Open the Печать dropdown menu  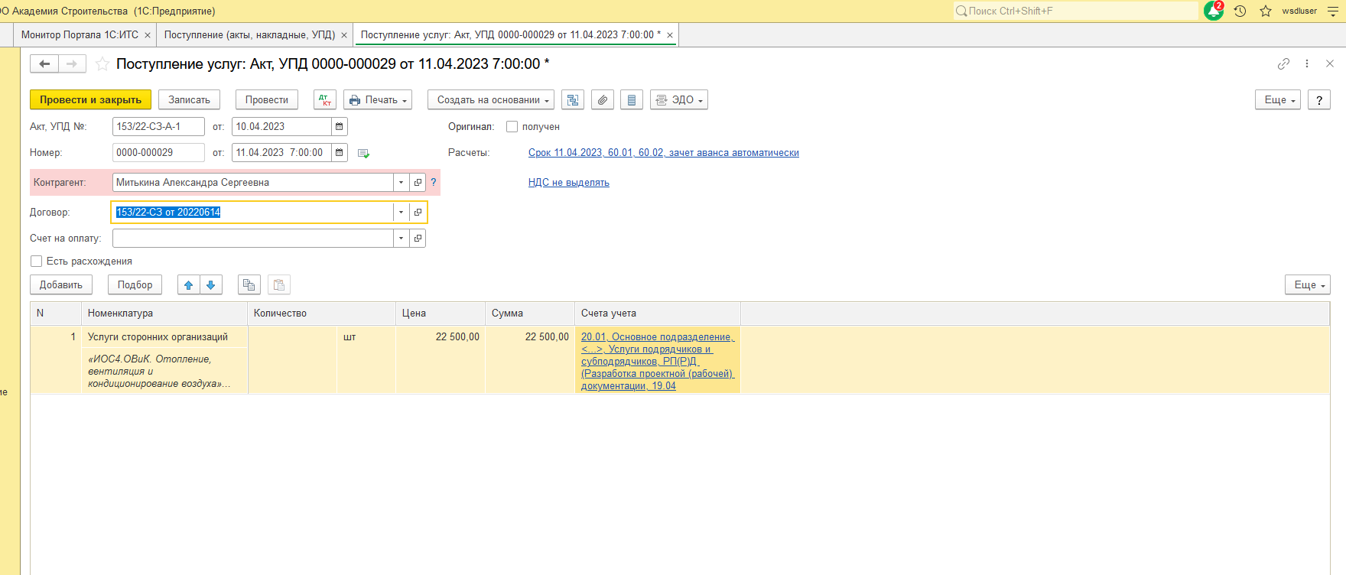[378, 100]
